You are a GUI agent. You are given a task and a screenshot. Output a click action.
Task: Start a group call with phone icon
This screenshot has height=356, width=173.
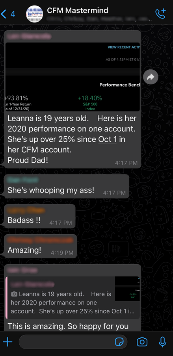click(x=160, y=14)
